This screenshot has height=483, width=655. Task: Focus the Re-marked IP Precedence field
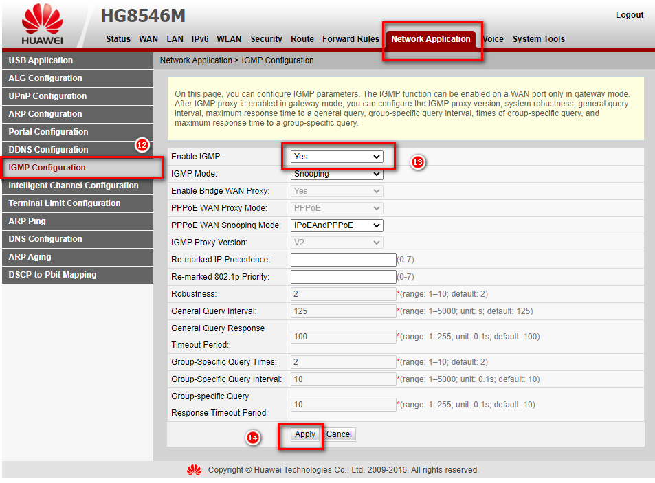click(344, 260)
